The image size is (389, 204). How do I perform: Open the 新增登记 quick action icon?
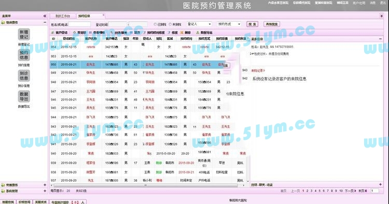click(24, 34)
